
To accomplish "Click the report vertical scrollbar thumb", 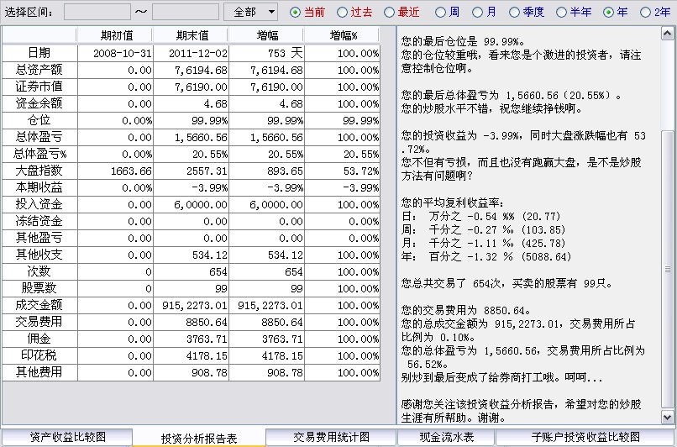I will 668,269.
